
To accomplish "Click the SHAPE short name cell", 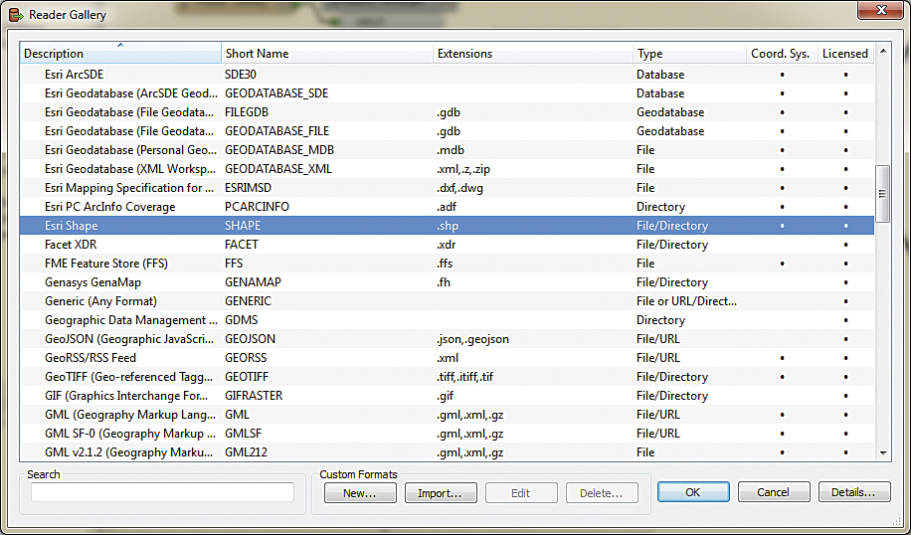I will tap(243, 226).
